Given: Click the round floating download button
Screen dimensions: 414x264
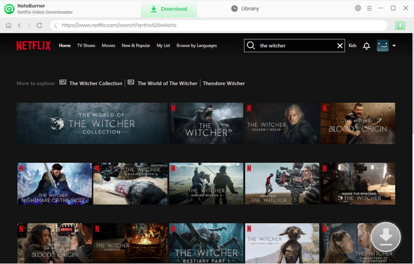Looking at the screenshot, I should click(x=386, y=237).
